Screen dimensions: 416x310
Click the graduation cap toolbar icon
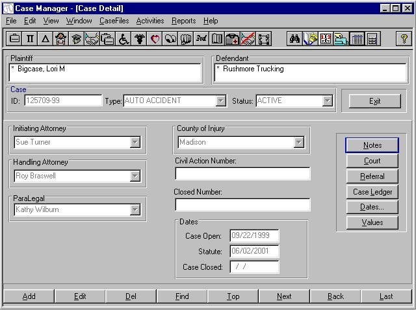point(77,39)
